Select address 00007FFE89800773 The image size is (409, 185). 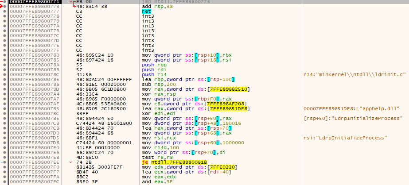click(35, 6)
